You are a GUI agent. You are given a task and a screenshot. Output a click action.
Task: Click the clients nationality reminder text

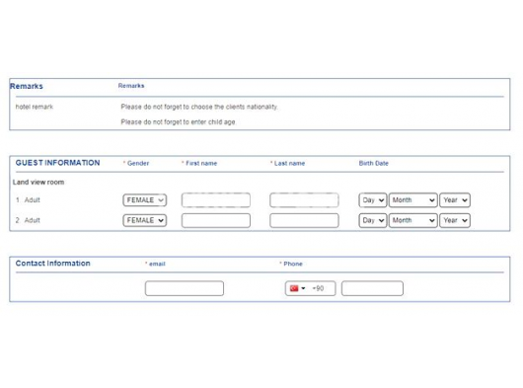199,107
